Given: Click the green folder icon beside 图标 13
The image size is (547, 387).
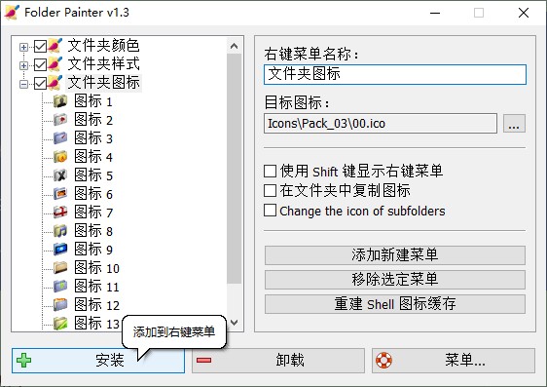Looking at the screenshot, I should tap(60, 324).
